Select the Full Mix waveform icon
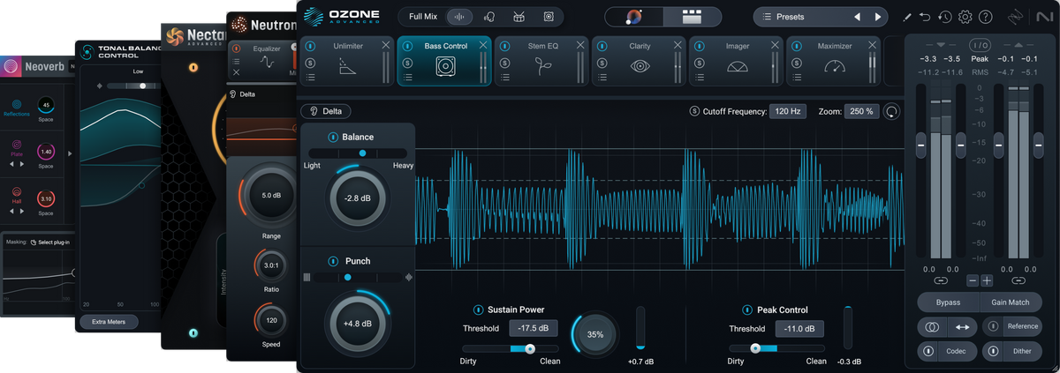 (x=459, y=17)
